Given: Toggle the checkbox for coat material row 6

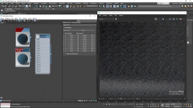Looking at the screenshot, I should pyautogui.click(x=65, y=45).
